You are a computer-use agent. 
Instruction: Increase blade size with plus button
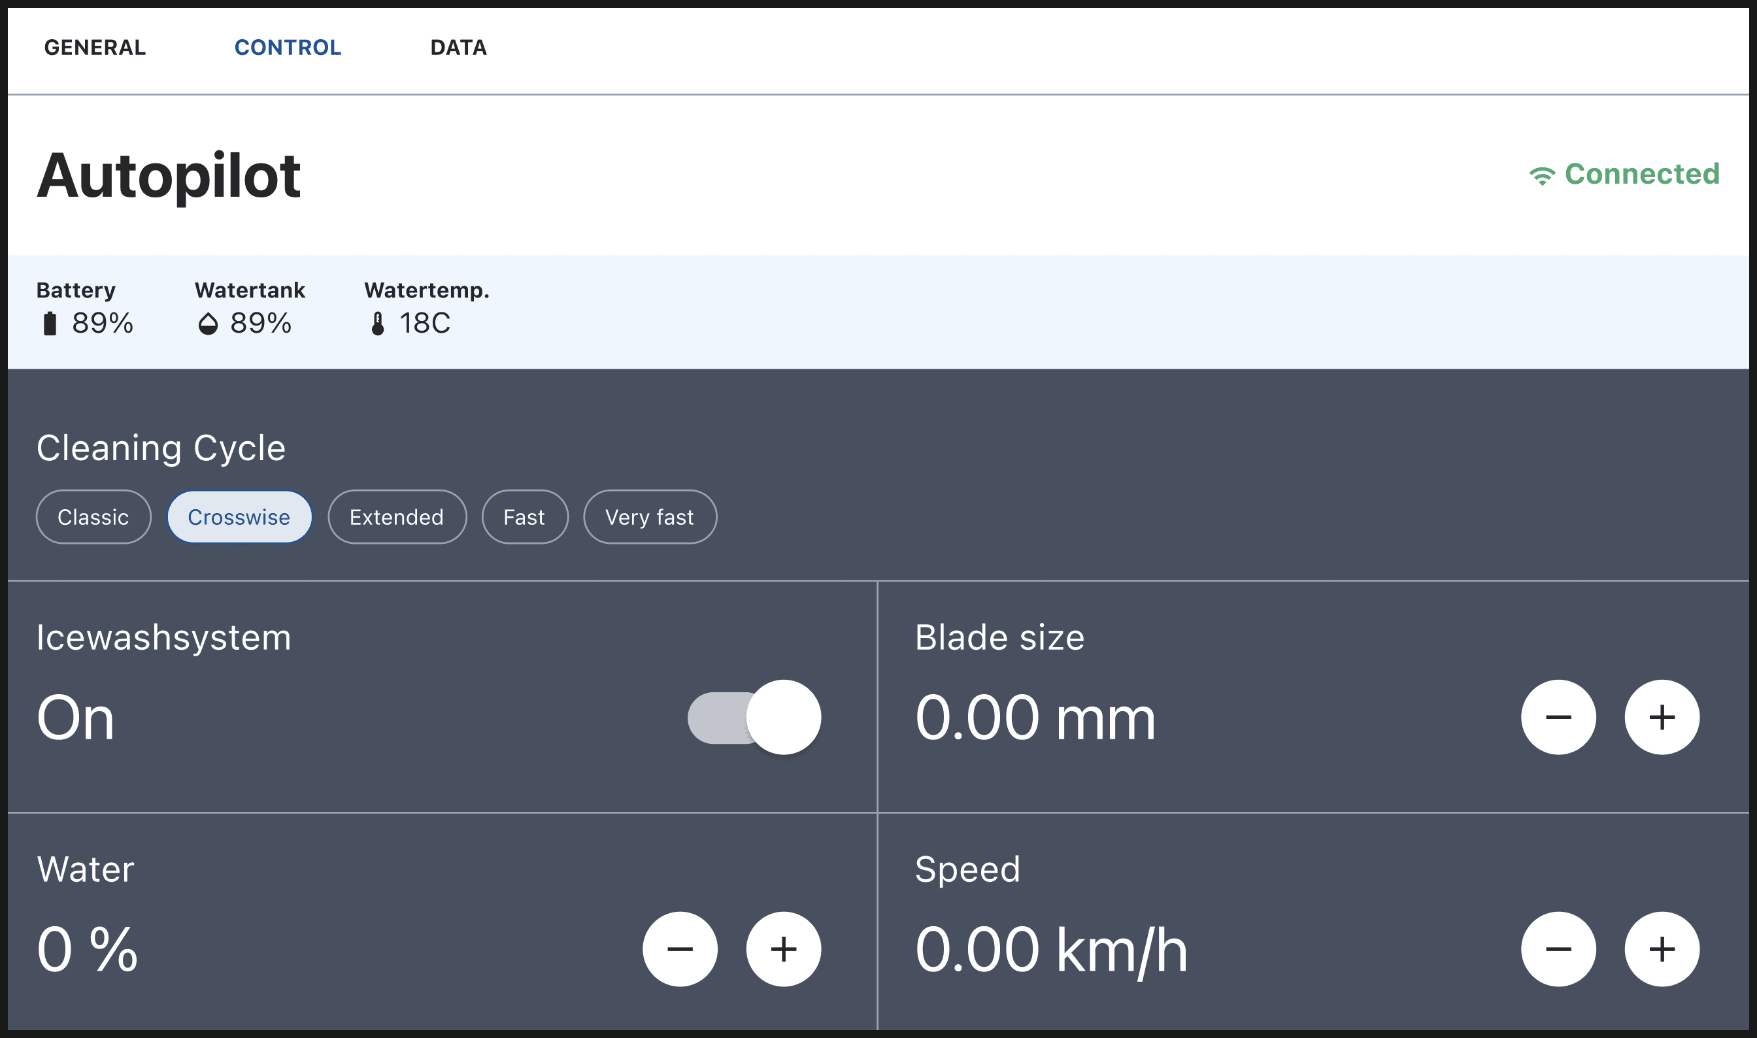click(1661, 717)
